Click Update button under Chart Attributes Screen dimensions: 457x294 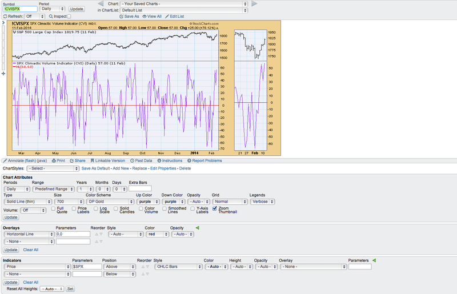[x=11, y=218]
